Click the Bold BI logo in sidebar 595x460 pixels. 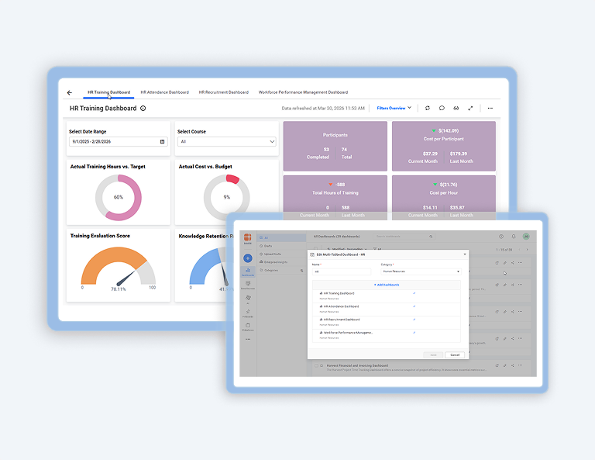[x=247, y=239]
